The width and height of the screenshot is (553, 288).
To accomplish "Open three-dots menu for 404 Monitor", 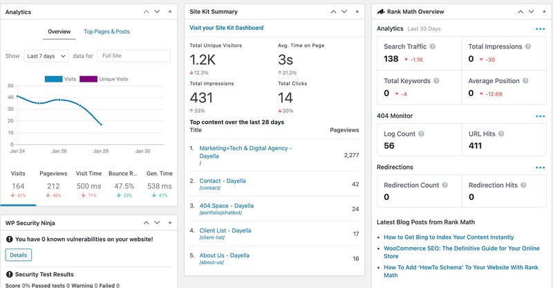I will tap(540, 116).
